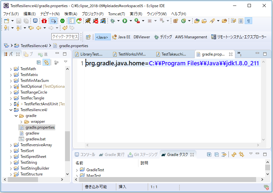Click the Gradle Tasks horizontal scrollbar
The height and width of the screenshot is (193, 273).
point(167,179)
